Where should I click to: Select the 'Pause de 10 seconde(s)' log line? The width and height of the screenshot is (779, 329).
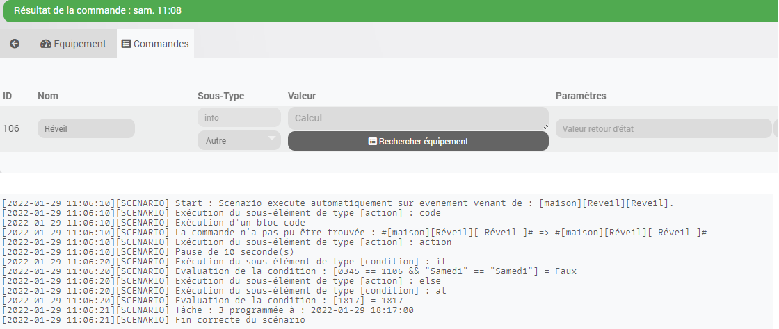point(147,252)
